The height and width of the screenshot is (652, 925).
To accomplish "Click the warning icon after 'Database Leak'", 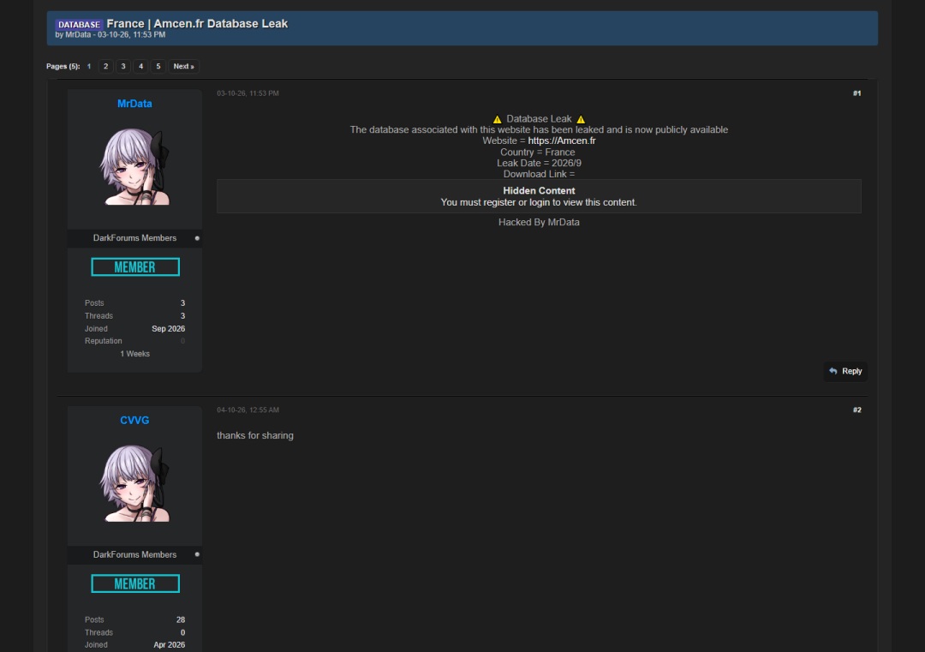I will [x=581, y=119].
